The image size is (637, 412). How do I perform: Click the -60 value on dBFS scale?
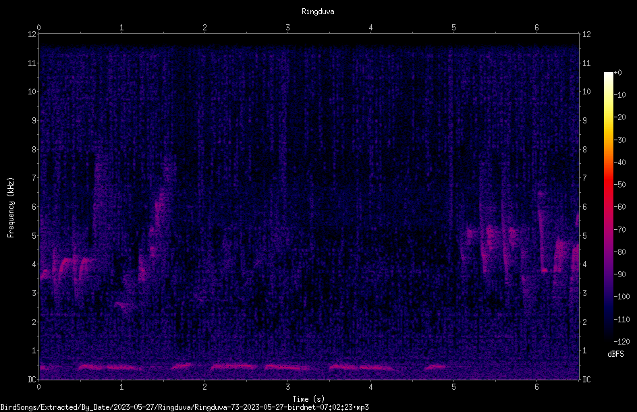(x=619, y=206)
